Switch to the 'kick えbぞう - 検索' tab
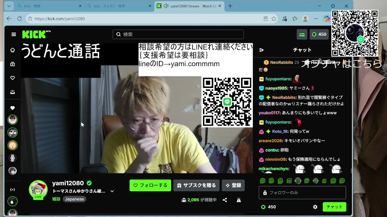 tap(120, 6)
